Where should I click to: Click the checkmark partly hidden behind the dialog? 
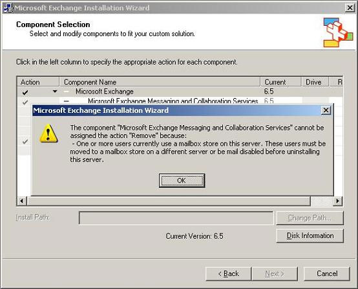(x=25, y=141)
